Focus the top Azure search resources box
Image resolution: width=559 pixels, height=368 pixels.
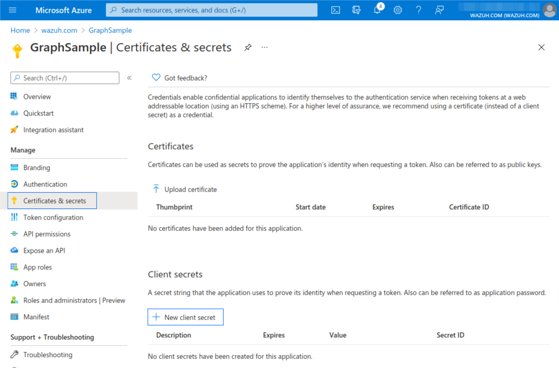point(212,10)
